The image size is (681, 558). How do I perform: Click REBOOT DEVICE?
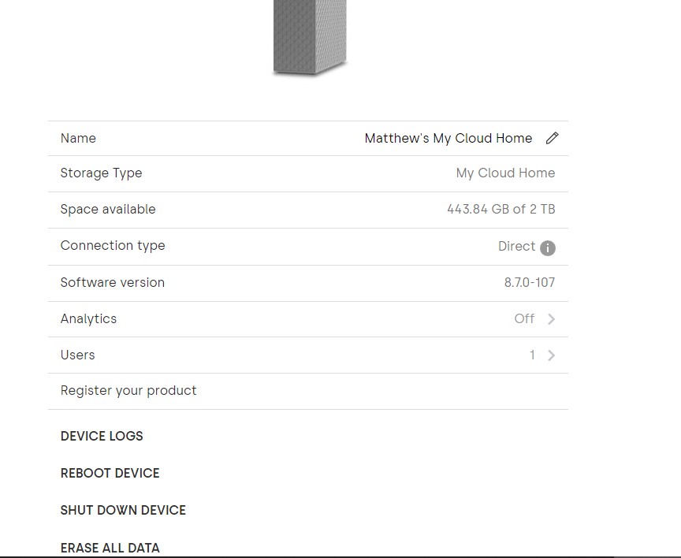pos(110,473)
